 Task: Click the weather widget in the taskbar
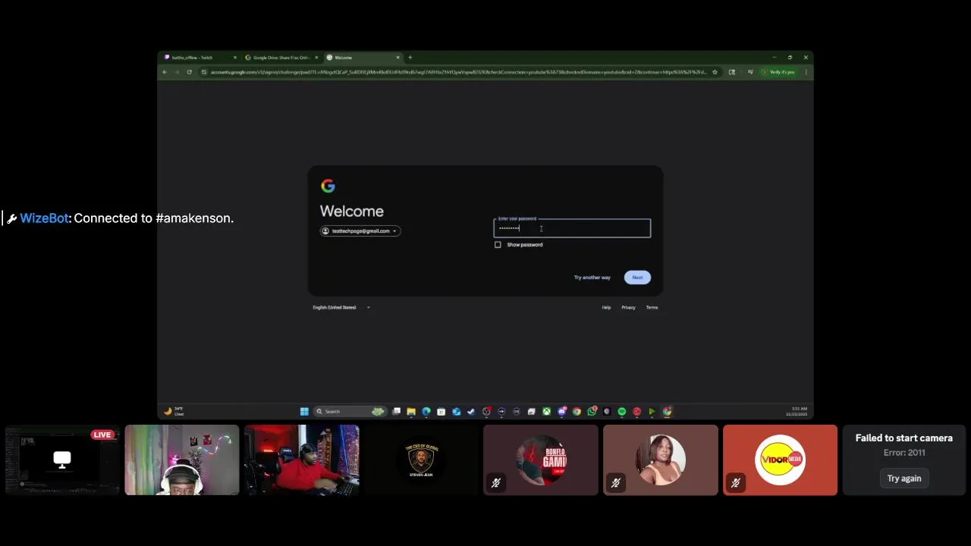point(174,411)
